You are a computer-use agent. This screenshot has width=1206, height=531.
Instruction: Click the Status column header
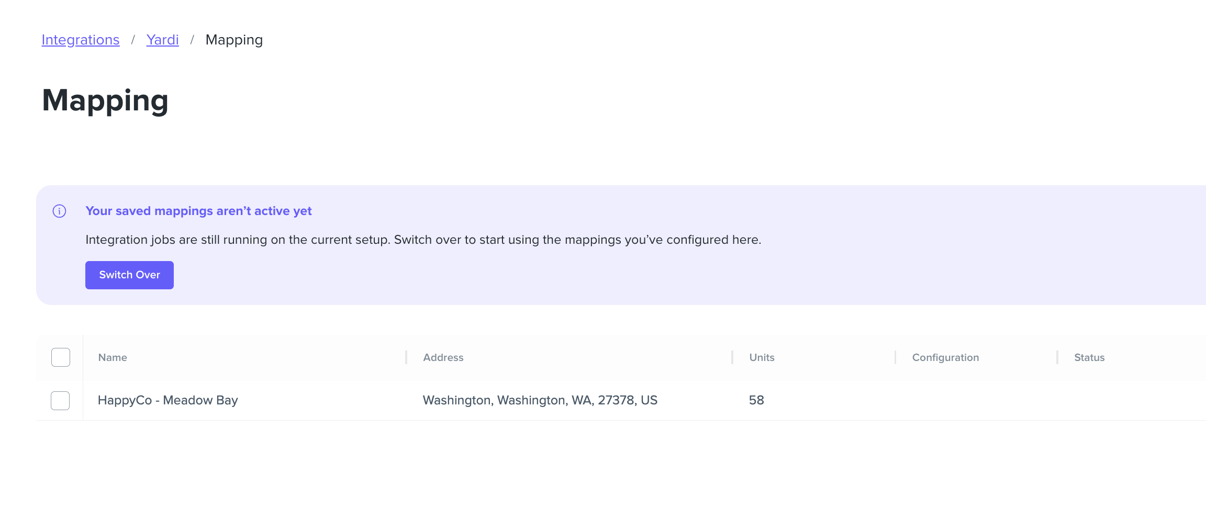1089,358
